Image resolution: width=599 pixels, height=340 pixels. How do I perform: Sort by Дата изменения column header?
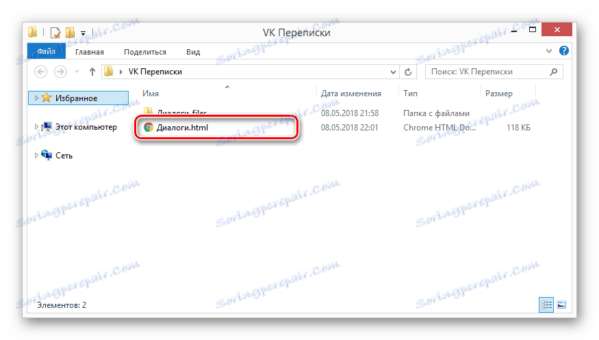(x=351, y=94)
